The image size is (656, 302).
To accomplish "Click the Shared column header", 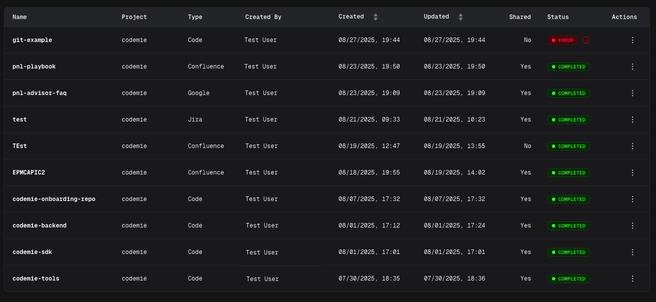I will (520, 17).
